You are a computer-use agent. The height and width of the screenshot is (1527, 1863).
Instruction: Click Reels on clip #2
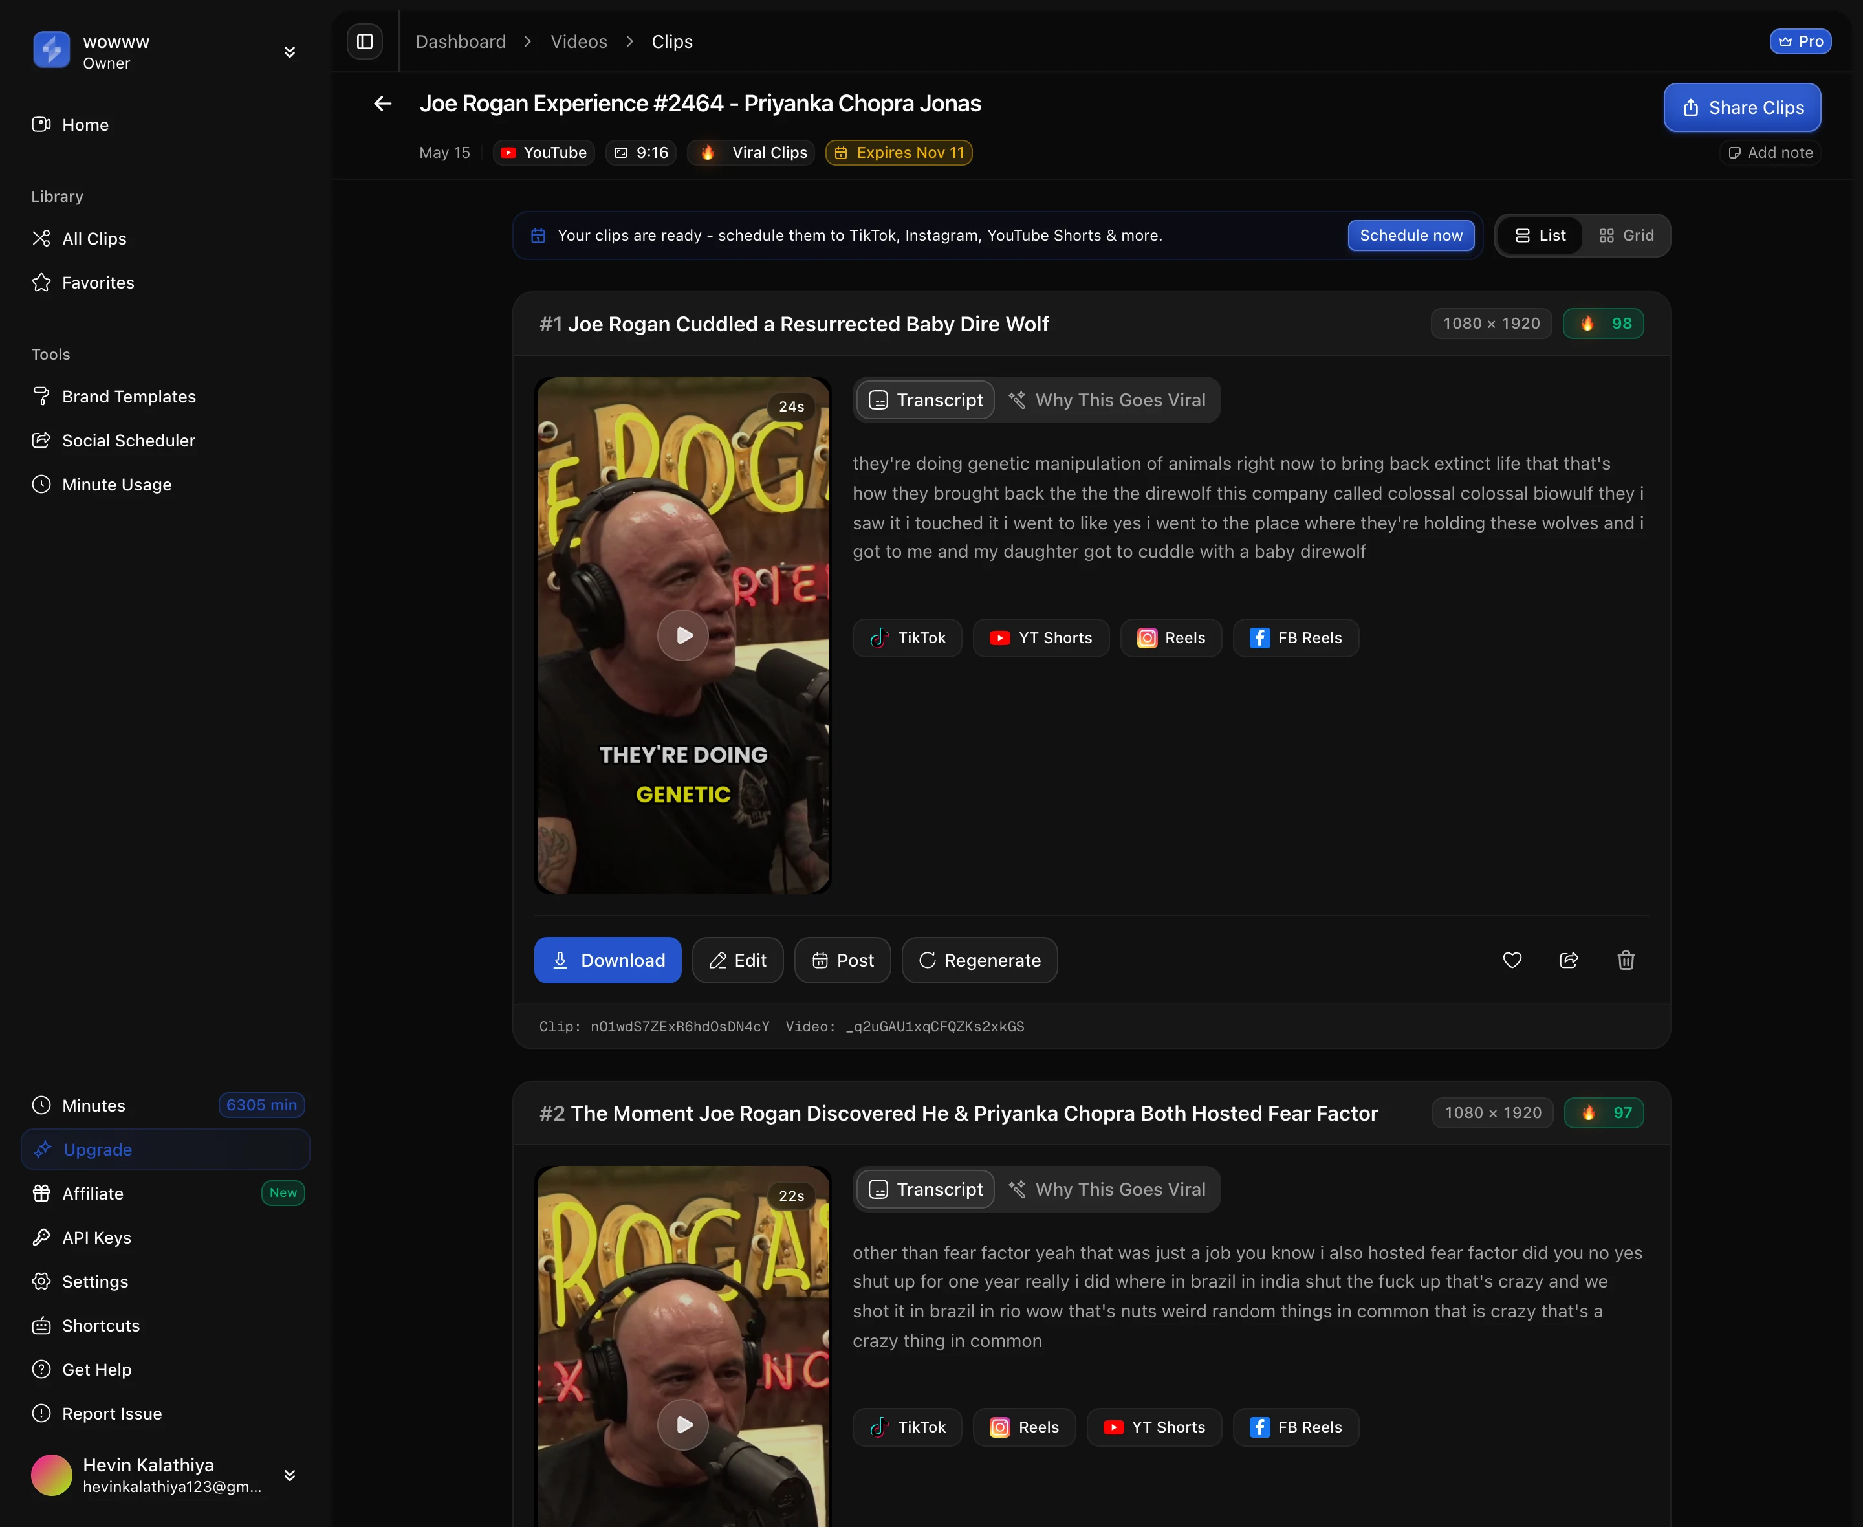click(x=1024, y=1427)
